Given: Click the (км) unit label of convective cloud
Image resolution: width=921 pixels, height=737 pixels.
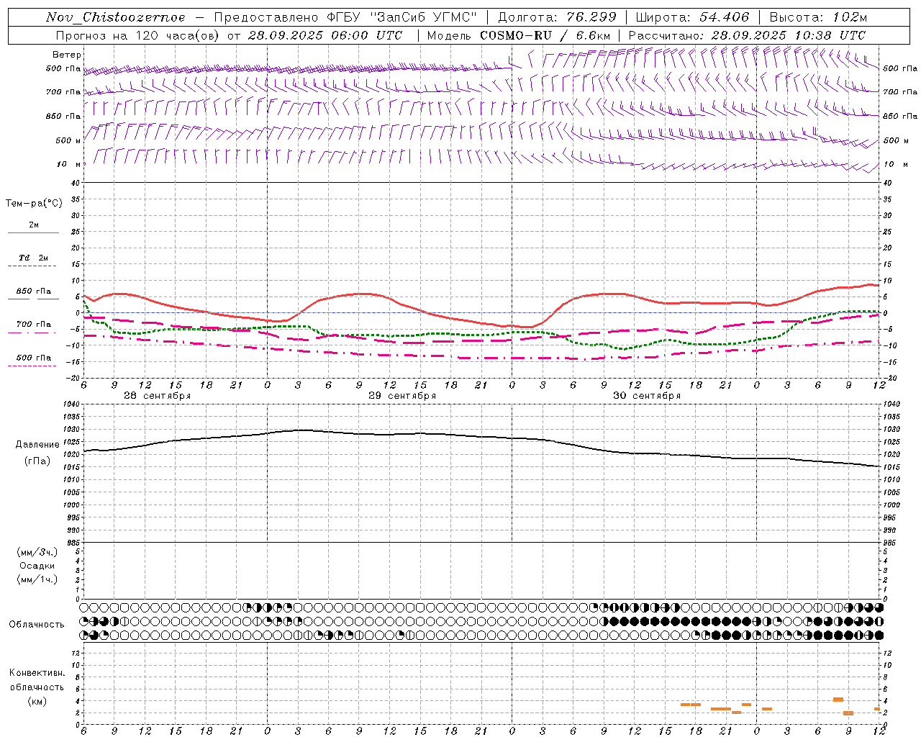Looking at the screenshot, I should pos(37,702).
